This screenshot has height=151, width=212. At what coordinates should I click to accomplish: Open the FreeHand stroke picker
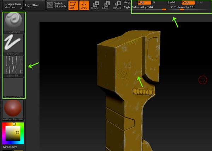coord(13,45)
